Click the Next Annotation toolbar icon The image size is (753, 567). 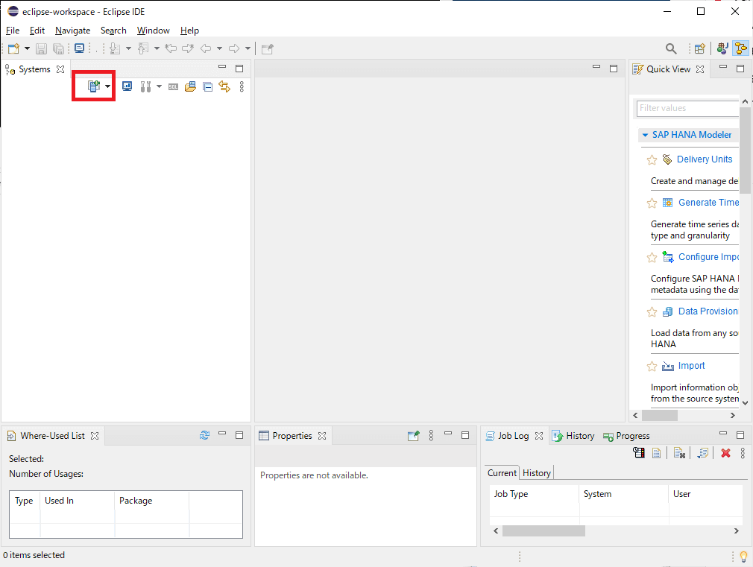[x=115, y=48]
